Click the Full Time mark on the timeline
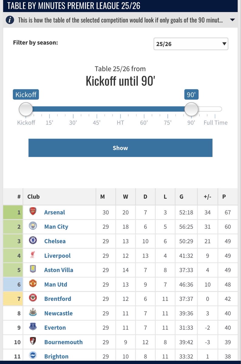 [216, 123]
